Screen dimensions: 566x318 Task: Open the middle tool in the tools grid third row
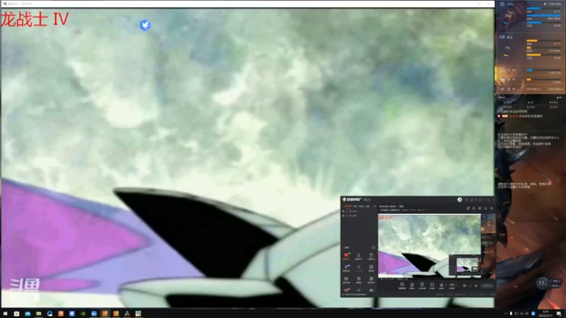click(359, 280)
